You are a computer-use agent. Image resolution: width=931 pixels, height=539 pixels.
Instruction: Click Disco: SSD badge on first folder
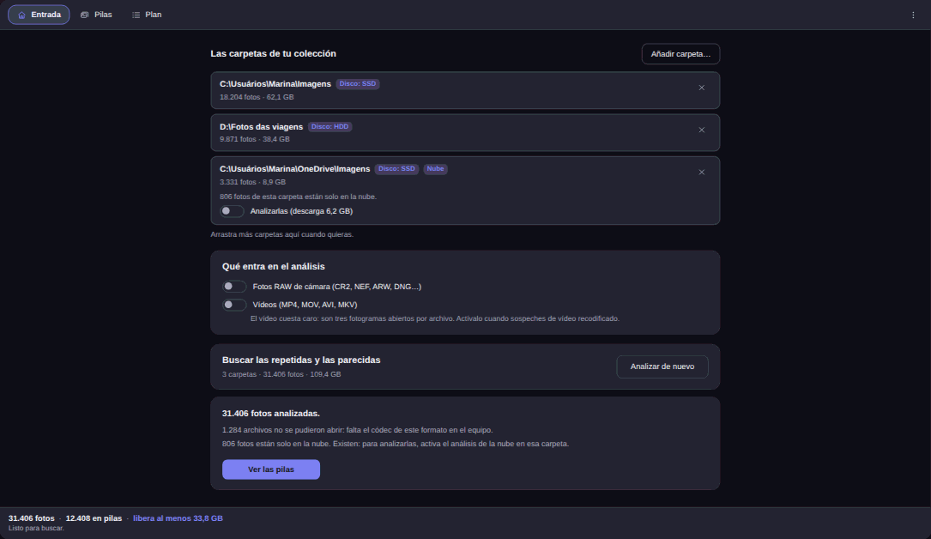pos(358,84)
